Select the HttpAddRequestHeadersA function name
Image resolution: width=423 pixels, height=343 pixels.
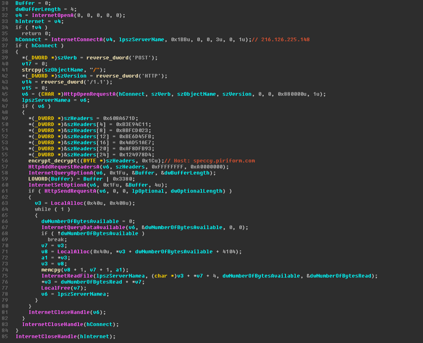pyautogui.click(x=64, y=167)
